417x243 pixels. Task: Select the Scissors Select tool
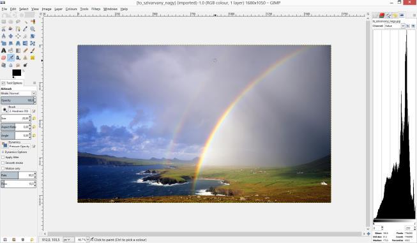[3, 29]
